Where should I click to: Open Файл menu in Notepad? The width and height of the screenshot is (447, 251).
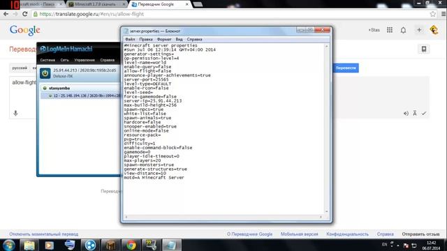click(130, 39)
